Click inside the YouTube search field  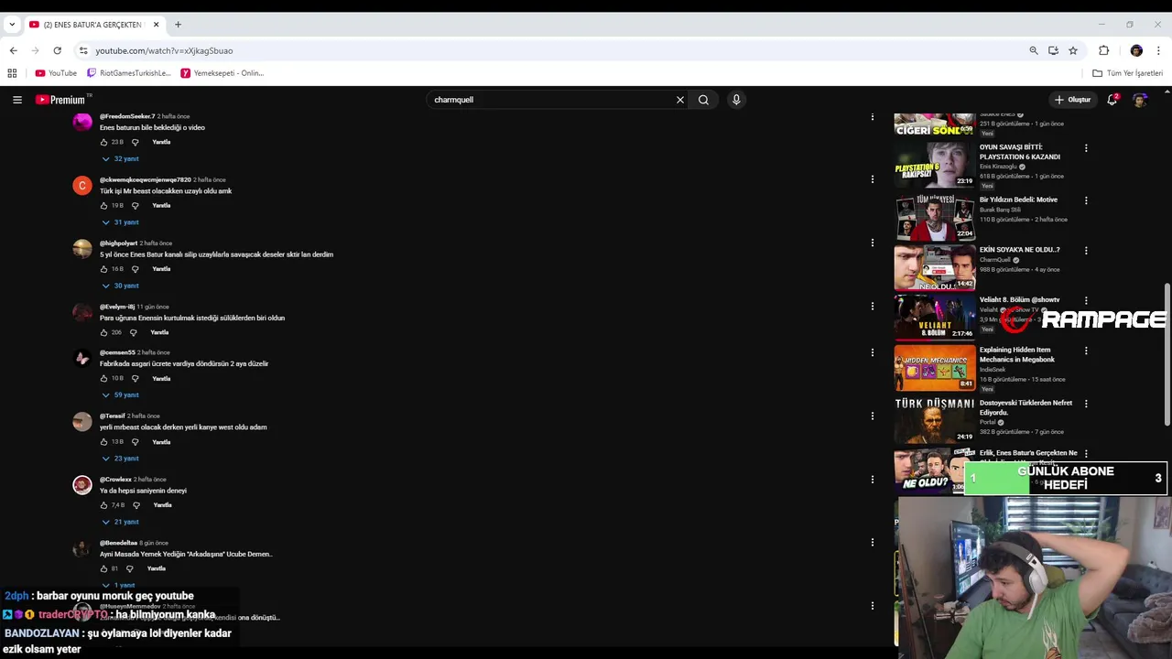click(551, 100)
